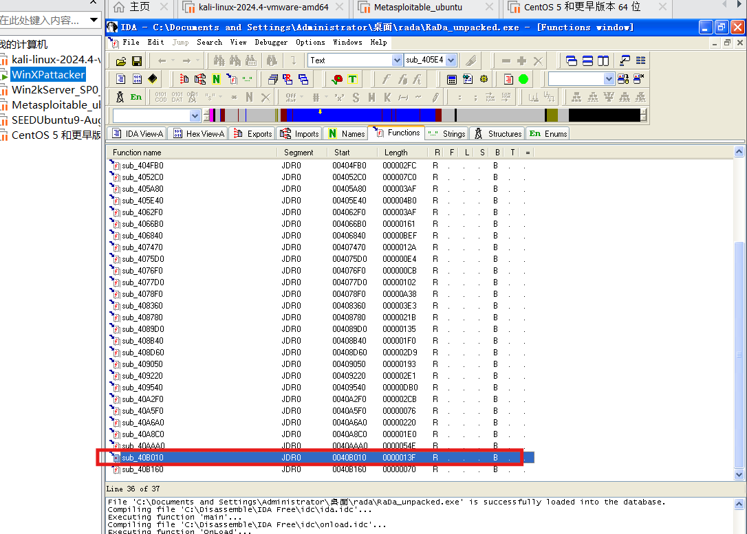Open exports window via red-arrows icon
Screen dimensions: 747x534
click(x=184, y=79)
